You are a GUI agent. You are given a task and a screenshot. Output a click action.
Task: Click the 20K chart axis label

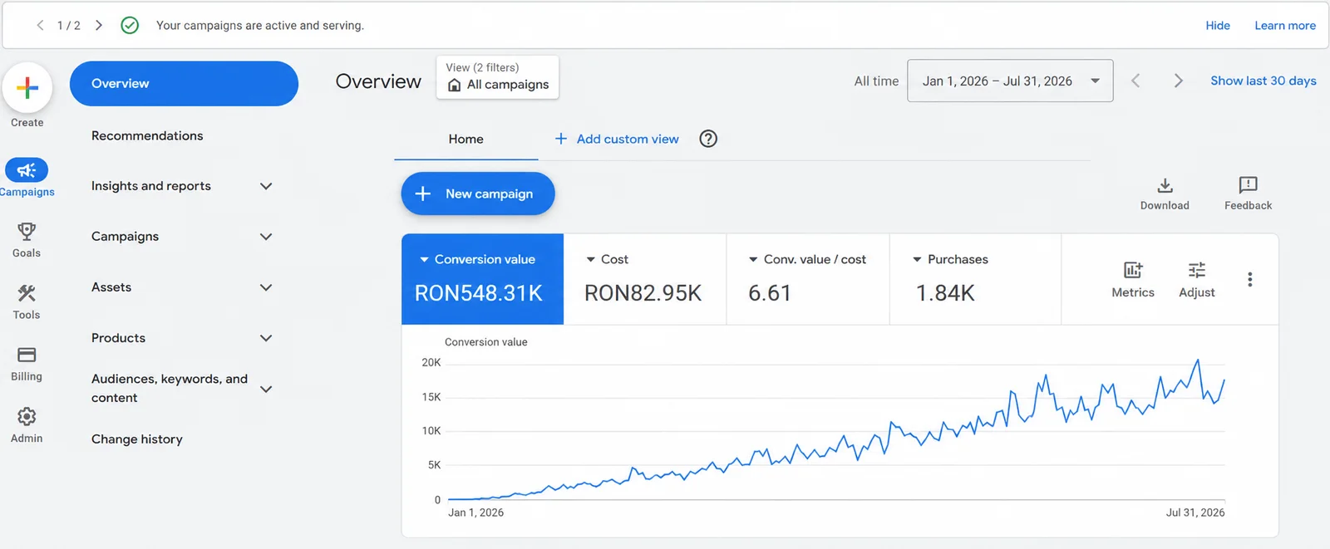(431, 363)
